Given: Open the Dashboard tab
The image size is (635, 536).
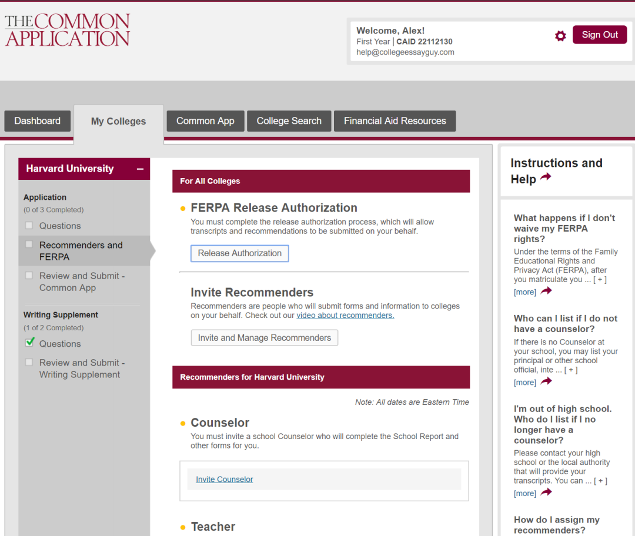Looking at the screenshot, I should click(x=37, y=120).
